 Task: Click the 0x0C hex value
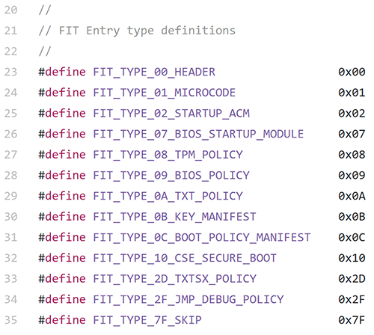[x=352, y=238]
